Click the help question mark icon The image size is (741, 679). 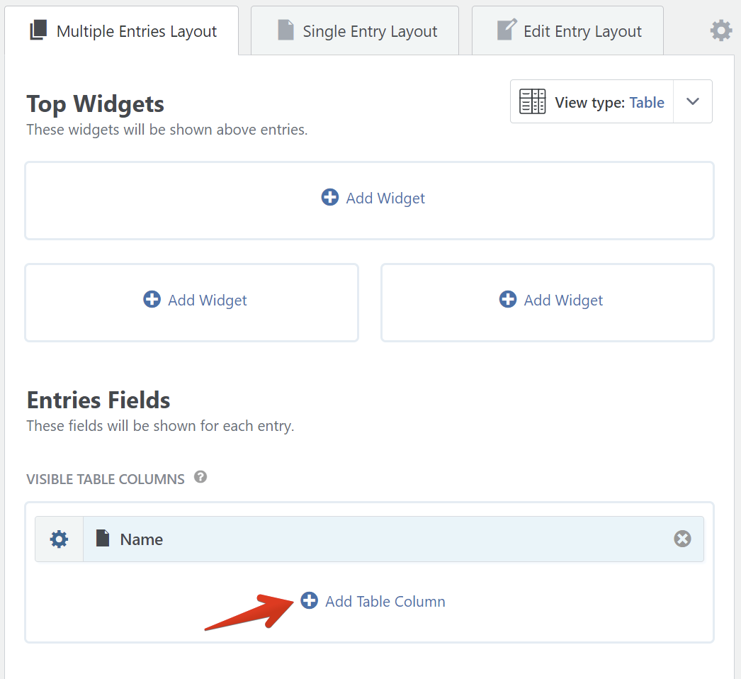point(200,477)
